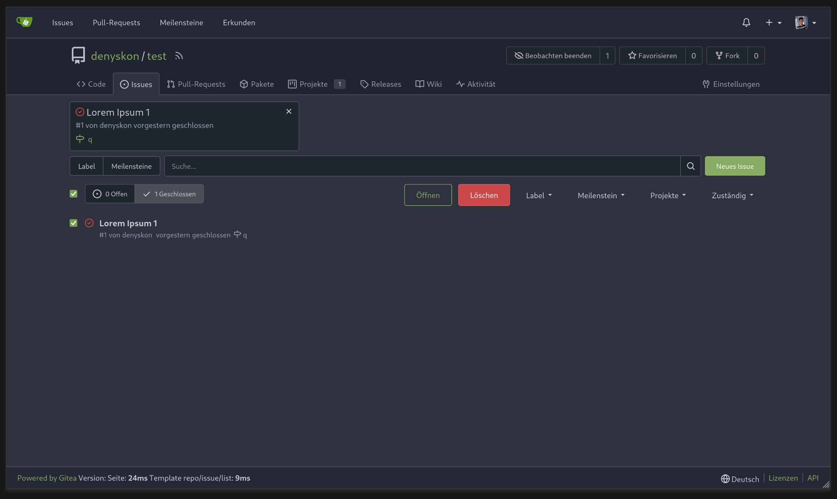837x499 pixels.
Task: Expand the Zuständig dropdown
Action: [732, 195]
